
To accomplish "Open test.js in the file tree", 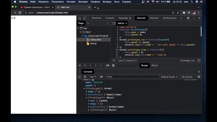I will point(94,43).
